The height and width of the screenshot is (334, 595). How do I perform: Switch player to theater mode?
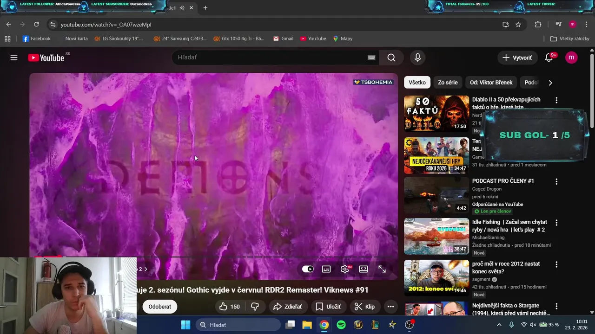364,269
